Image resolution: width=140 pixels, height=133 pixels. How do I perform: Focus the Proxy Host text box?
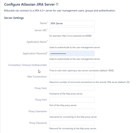[x=72, y=88]
